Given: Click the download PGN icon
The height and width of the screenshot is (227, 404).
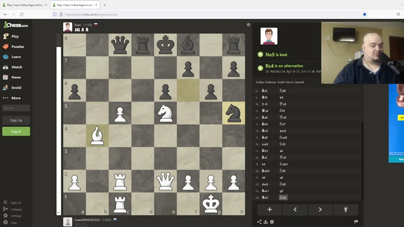Looking at the screenshot, I should click(265, 222).
